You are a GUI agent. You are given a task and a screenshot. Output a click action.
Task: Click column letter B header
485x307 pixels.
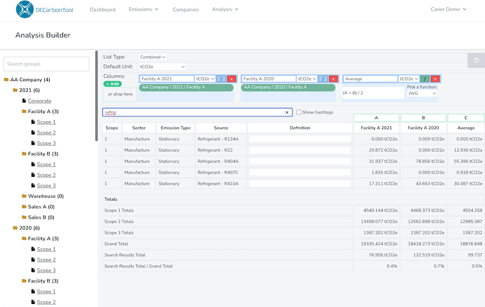423,117
